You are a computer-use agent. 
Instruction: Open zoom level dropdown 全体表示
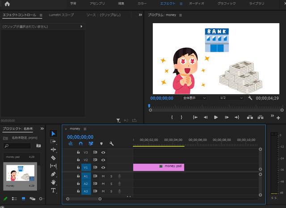[194, 98]
